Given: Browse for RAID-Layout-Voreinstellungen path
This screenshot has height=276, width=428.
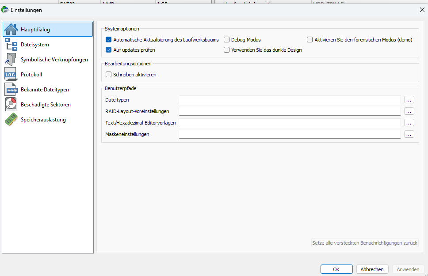Looking at the screenshot, I should pos(409,111).
